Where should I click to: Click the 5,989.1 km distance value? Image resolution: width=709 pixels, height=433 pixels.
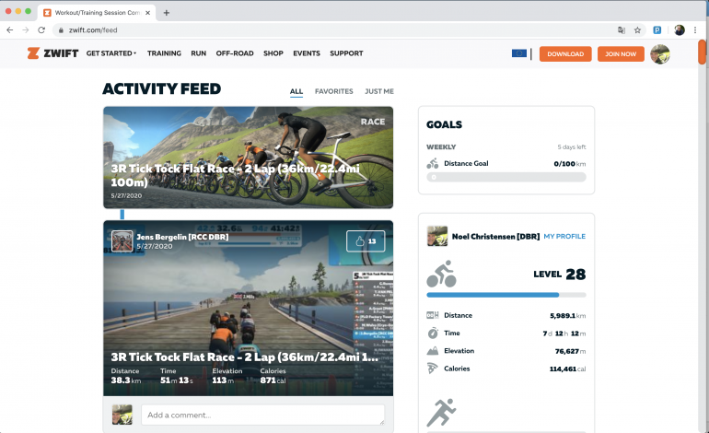(x=567, y=316)
